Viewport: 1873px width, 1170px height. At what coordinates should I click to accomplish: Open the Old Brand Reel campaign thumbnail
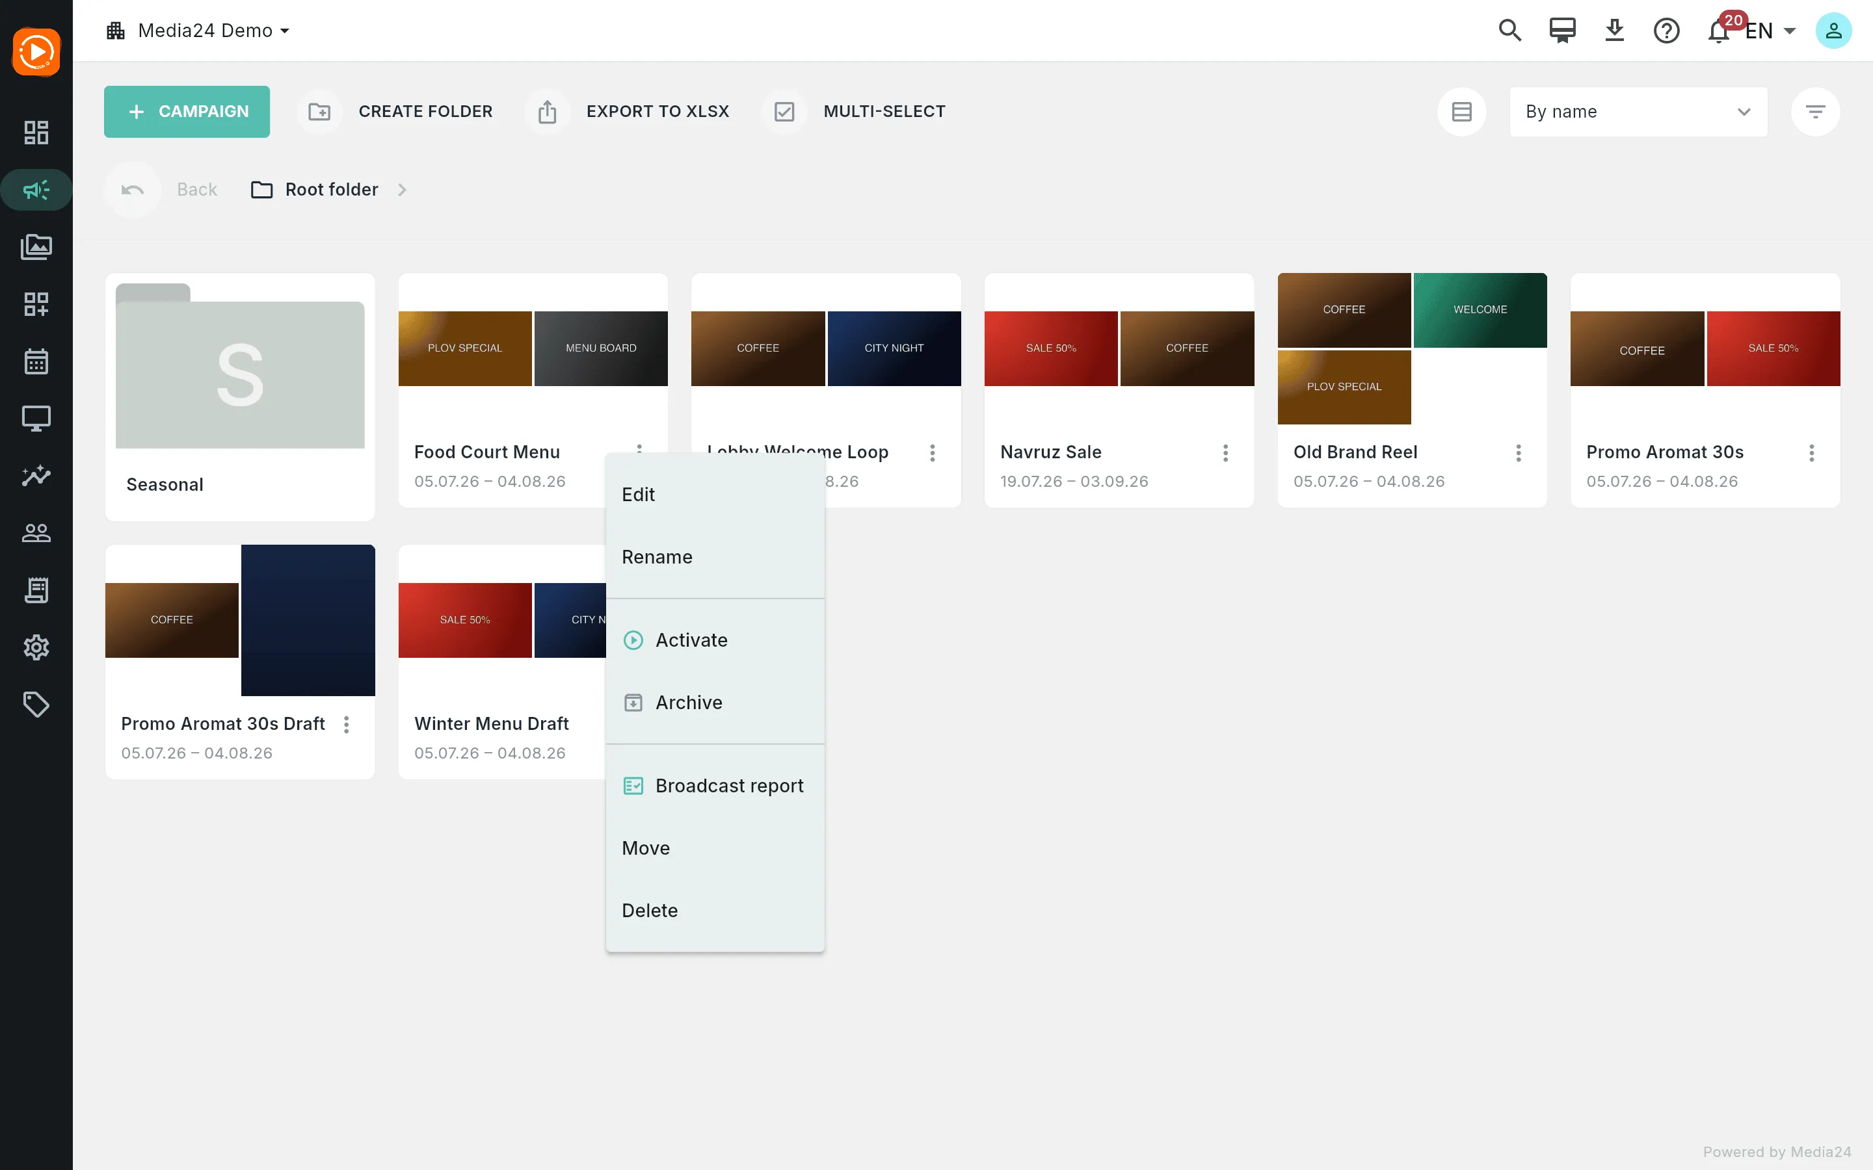click(x=1412, y=348)
